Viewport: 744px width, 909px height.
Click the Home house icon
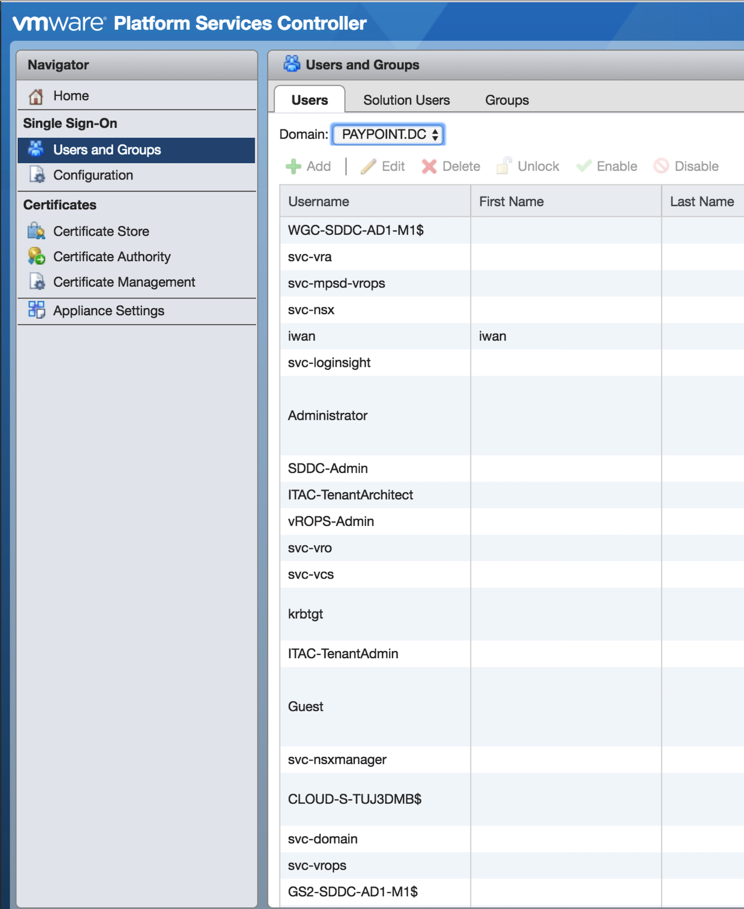click(x=36, y=96)
